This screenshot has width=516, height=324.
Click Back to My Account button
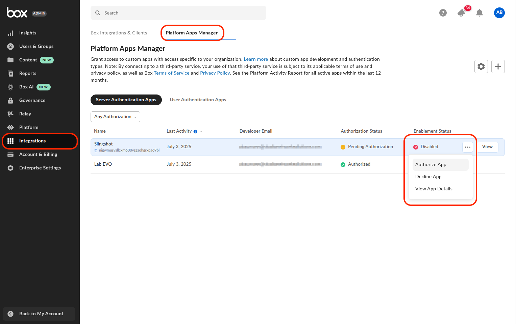tap(39, 314)
